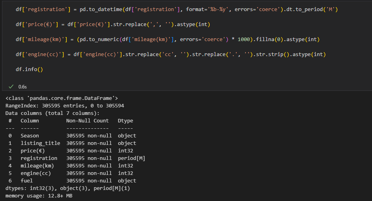Click the mileage(km) to_numeric code line
Screen dimensions: 372x201
click(x=168, y=39)
